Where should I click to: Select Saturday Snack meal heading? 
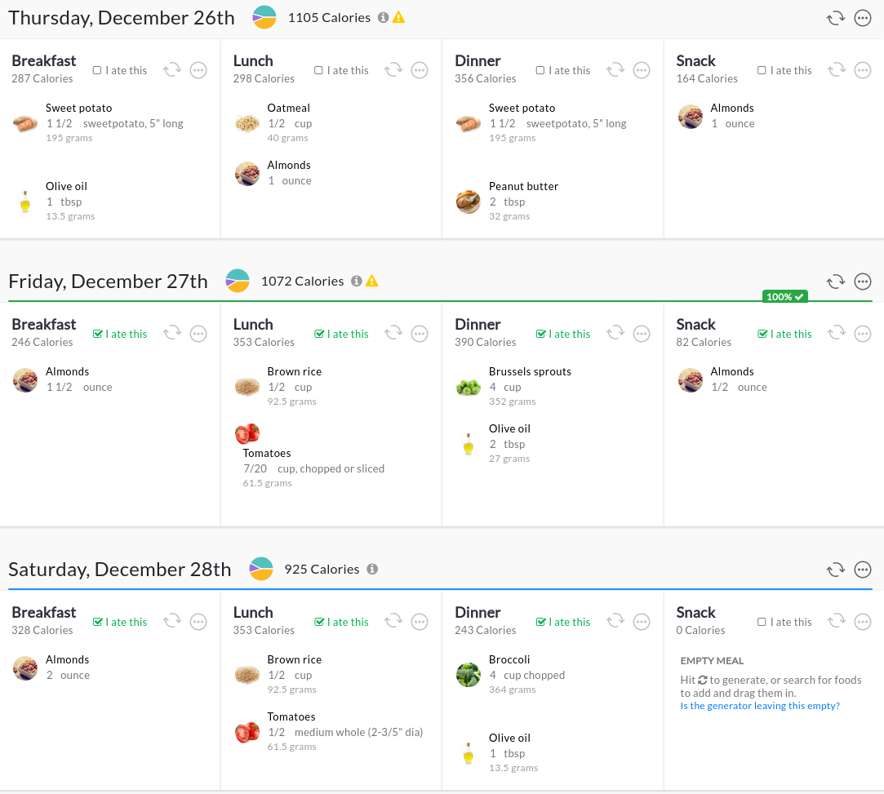[695, 613]
